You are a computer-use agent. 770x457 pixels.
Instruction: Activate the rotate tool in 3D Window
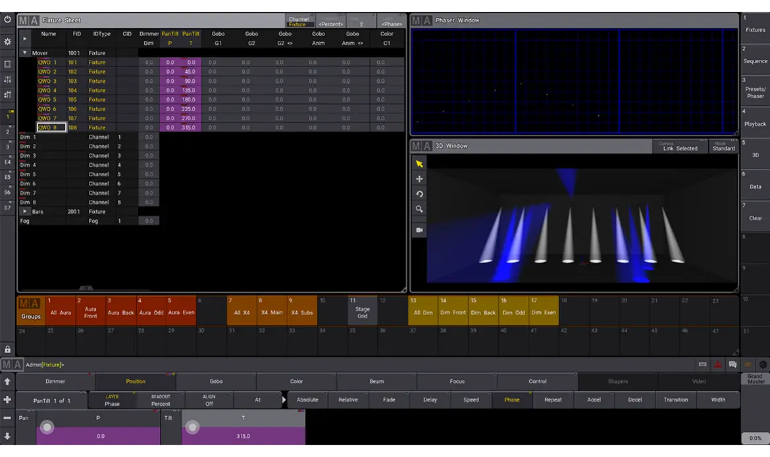pos(419,194)
